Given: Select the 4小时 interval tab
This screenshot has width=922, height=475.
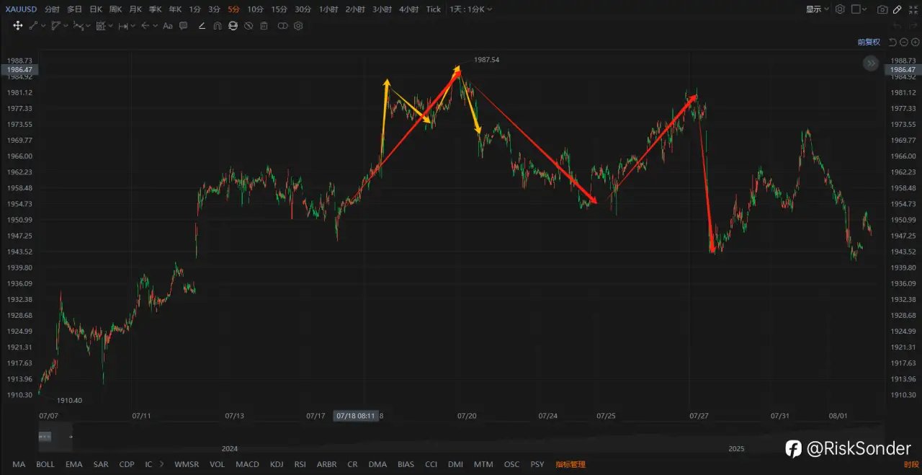Looking at the screenshot, I should coord(409,9).
